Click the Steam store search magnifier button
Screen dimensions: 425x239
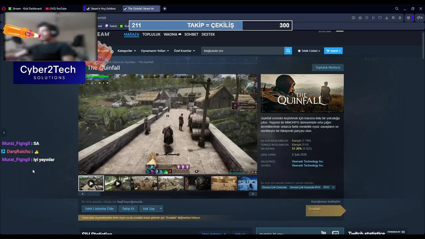click(x=288, y=51)
